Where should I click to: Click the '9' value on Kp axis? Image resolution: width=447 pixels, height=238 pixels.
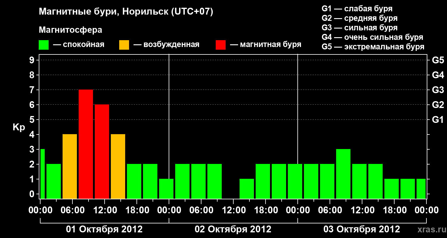tap(32, 60)
